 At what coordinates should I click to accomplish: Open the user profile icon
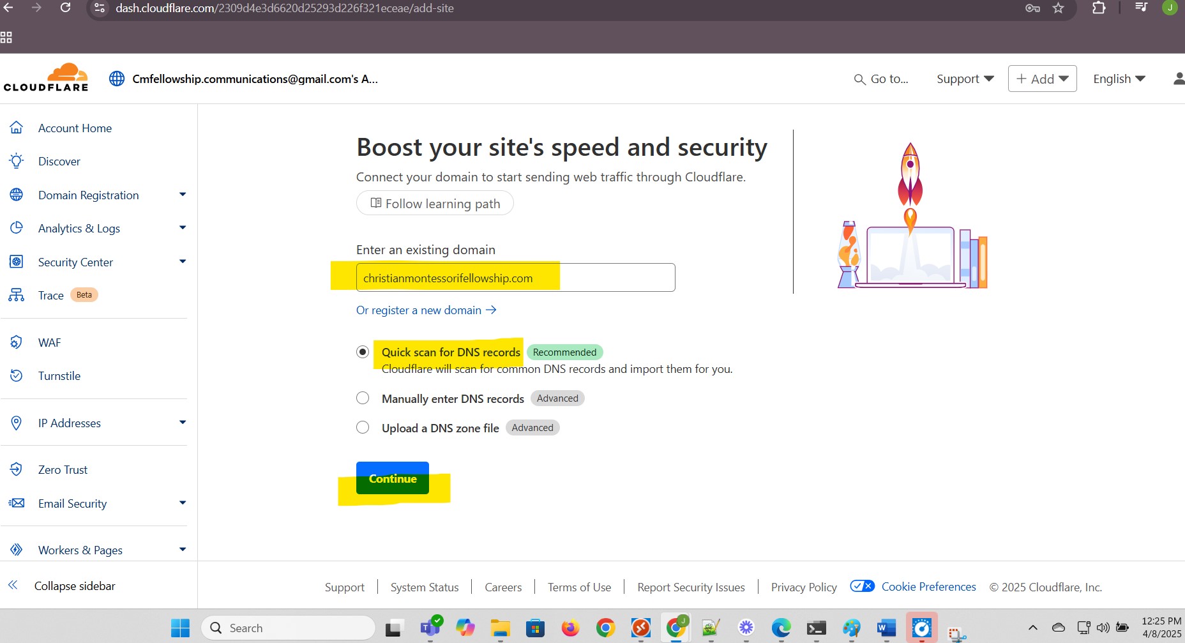click(1178, 79)
